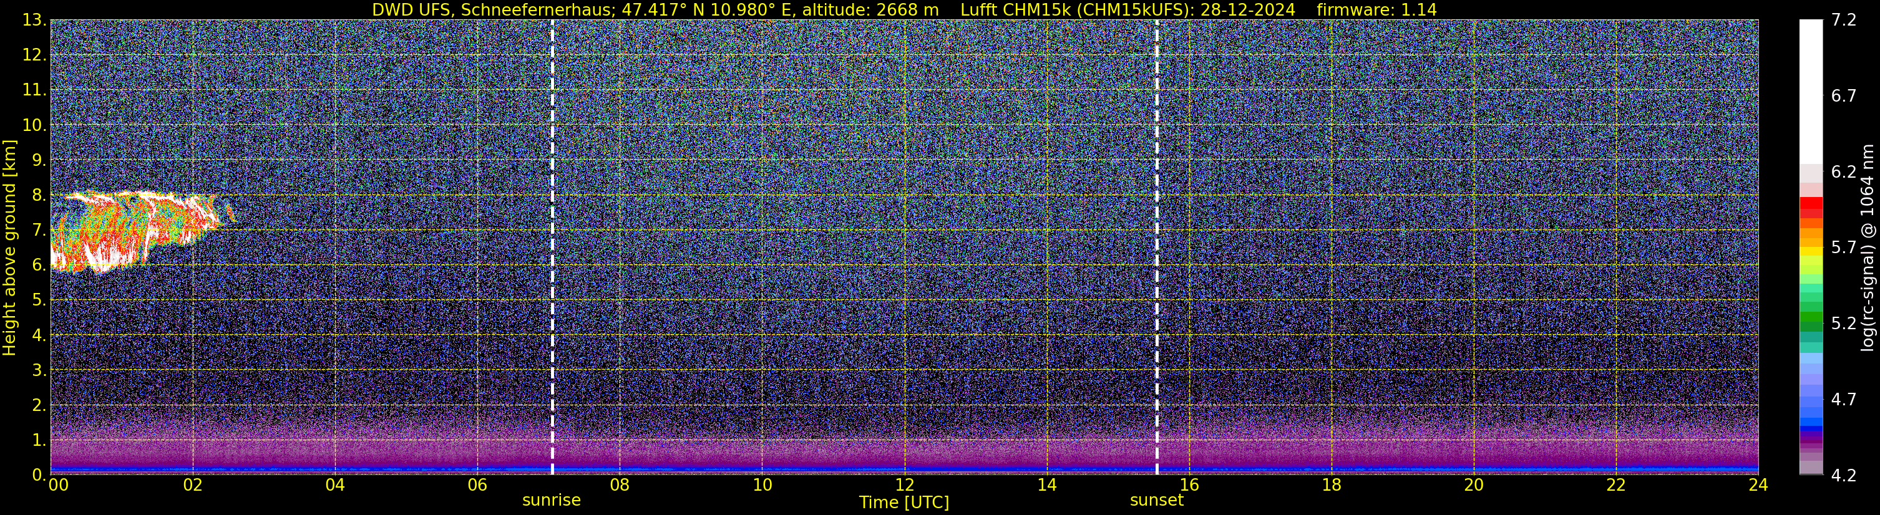Click the '4.2' colorbar value
This screenshot has width=1880, height=515.
click(1844, 475)
